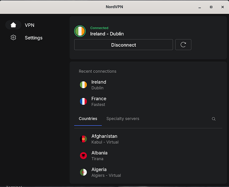Screen dimensions: 229x187
Task: Switch to Specialty servers tab
Action: coord(123,119)
